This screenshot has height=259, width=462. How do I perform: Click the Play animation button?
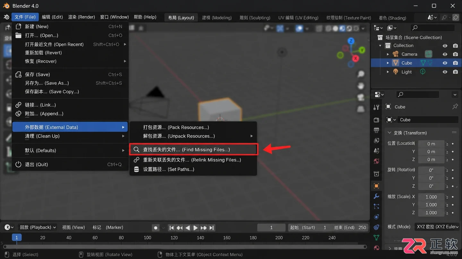coord(195,228)
